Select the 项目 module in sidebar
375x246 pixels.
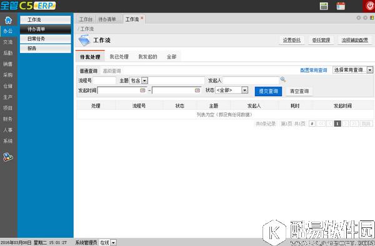click(x=8, y=108)
